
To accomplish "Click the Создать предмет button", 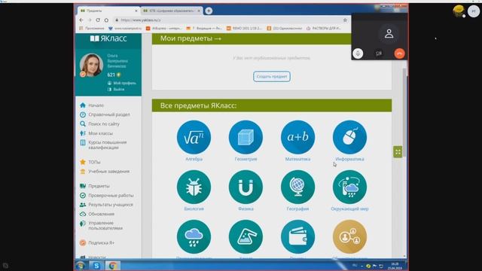I will coord(272,77).
